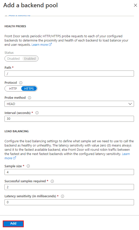Show Probe method info icon

[29, 98]
